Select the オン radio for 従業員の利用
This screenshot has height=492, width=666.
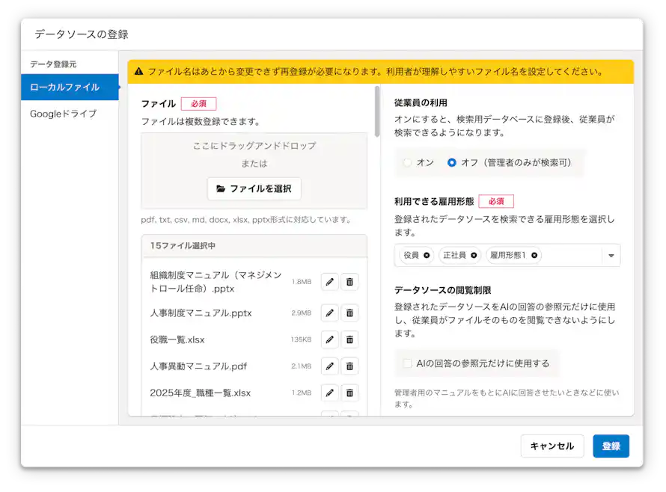(406, 163)
